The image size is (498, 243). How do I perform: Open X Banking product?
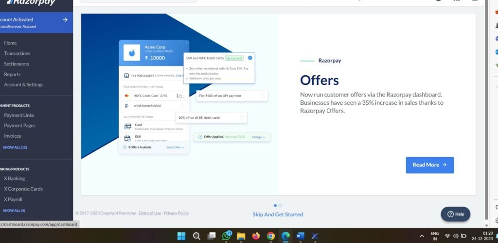point(14,178)
